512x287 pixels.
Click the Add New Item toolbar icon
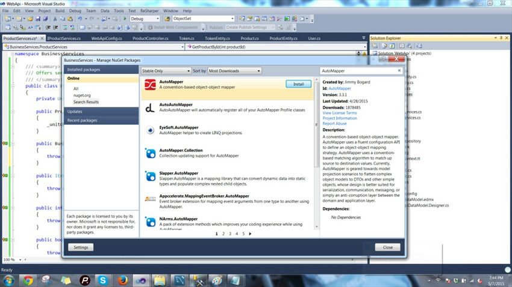(19, 19)
